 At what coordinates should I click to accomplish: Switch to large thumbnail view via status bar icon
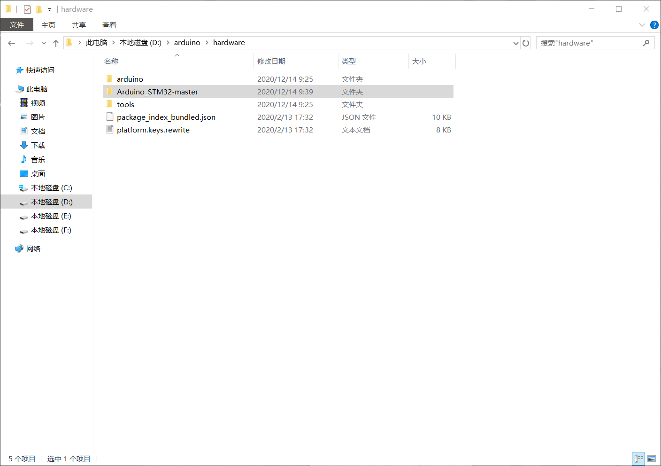[x=652, y=458]
